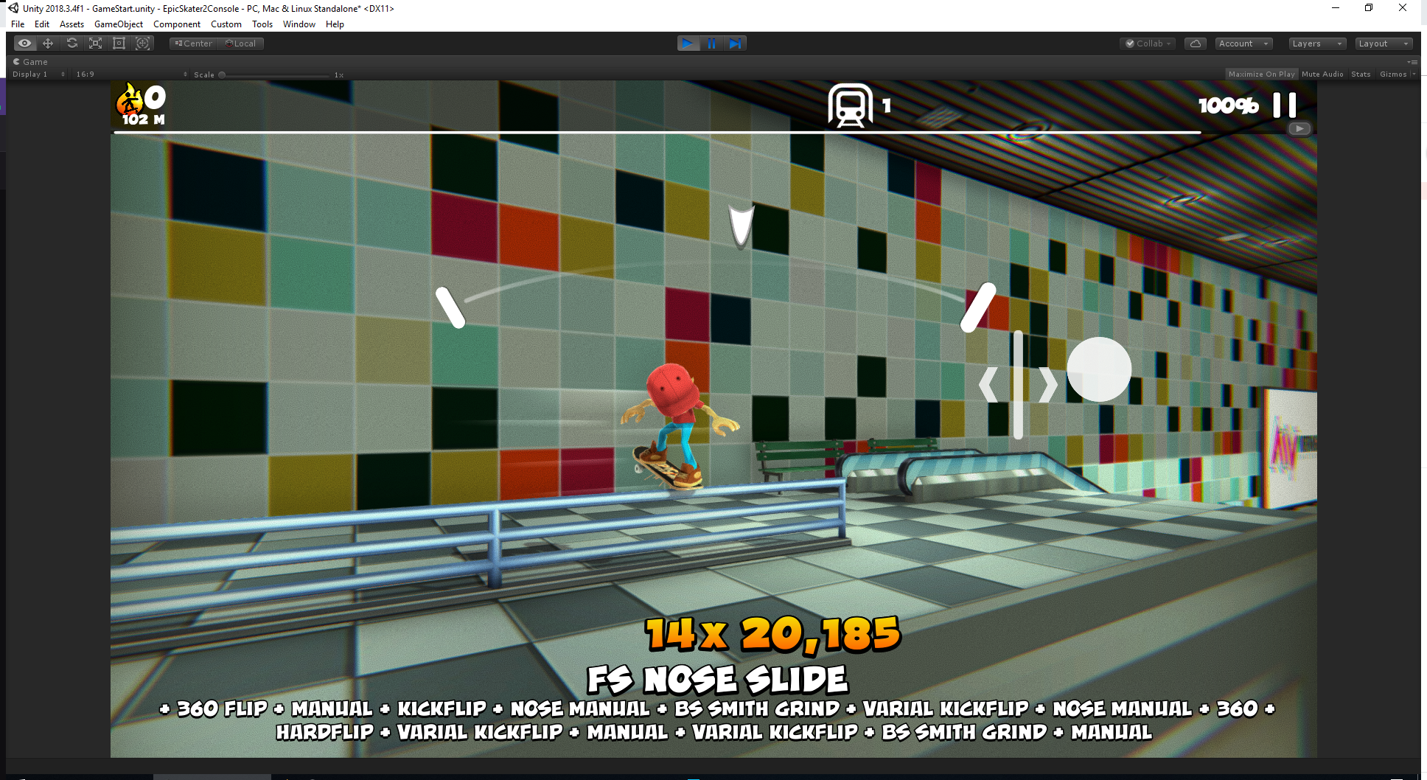The height and width of the screenshot is (780, 1427).
Task: Open the GameObject menu
Action: click(119, 24)
